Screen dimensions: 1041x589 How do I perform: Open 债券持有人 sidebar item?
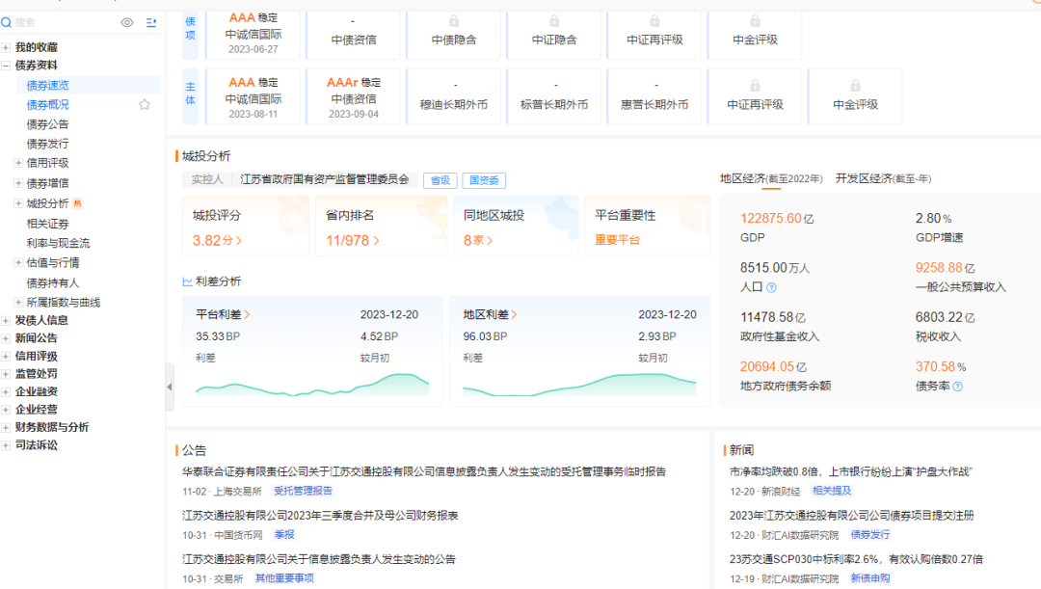(x=52, y=282)
